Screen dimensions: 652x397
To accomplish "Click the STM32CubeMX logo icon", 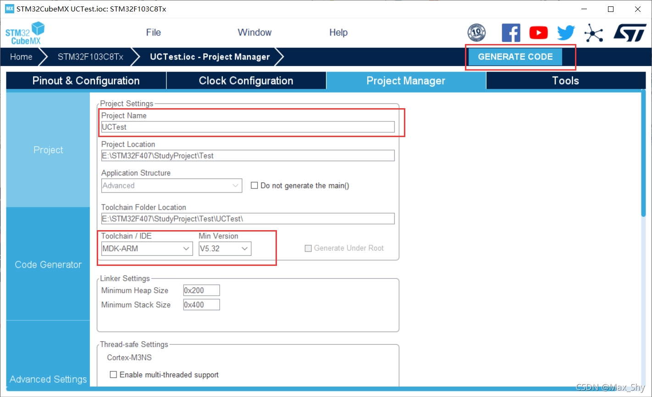I will click(x=25, y=33).
